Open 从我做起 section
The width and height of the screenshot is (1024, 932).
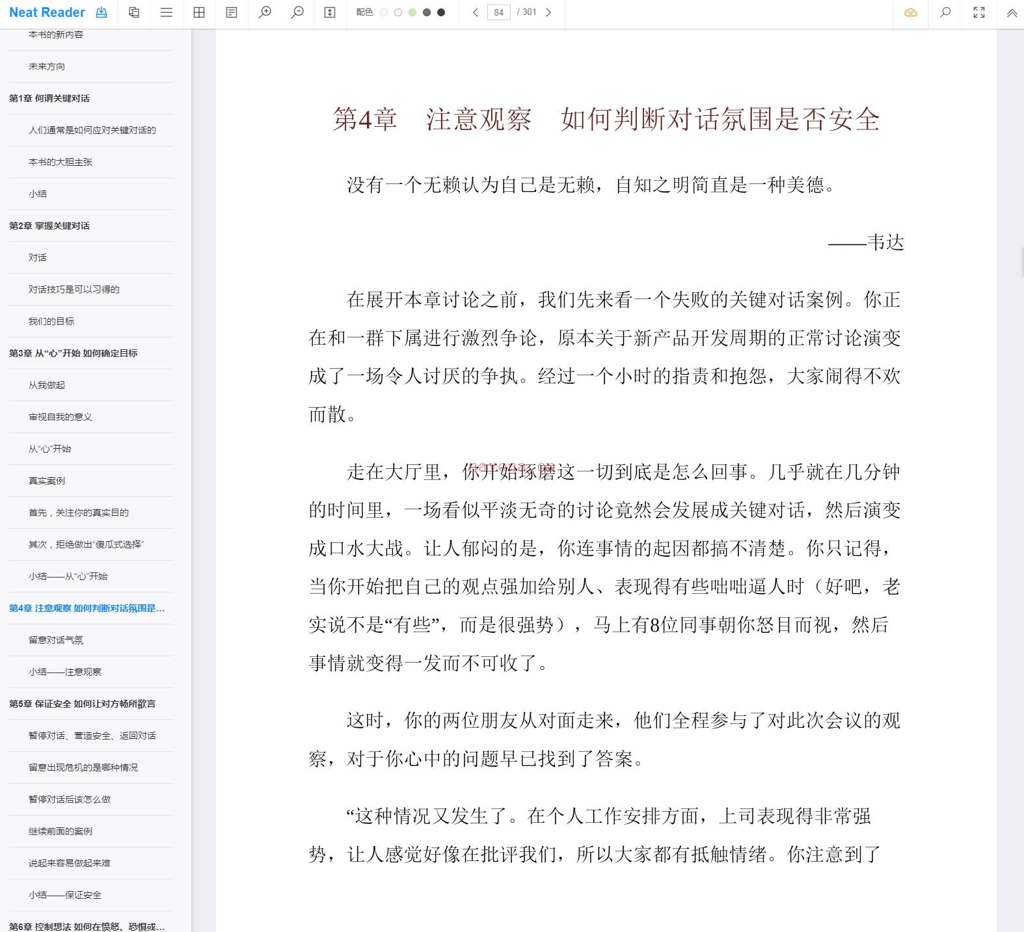point(47,385)
